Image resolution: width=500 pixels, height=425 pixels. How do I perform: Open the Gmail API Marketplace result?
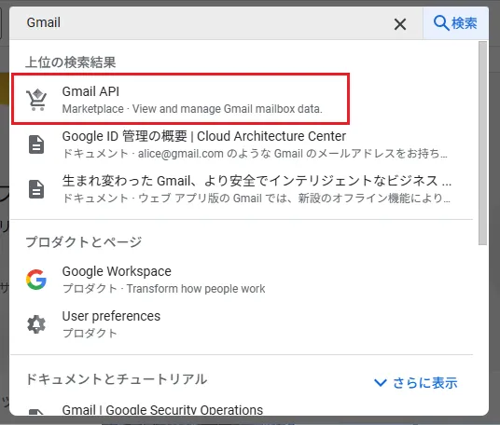point(180,99)
